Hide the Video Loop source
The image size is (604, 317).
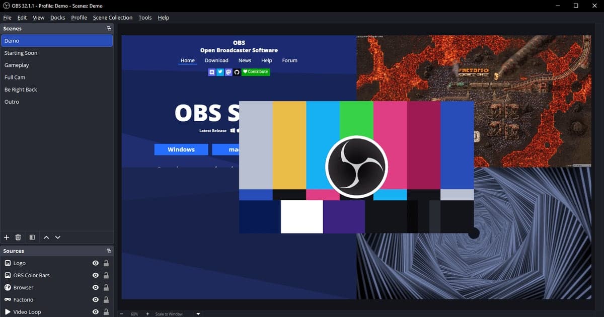click(x=95, y=312)
